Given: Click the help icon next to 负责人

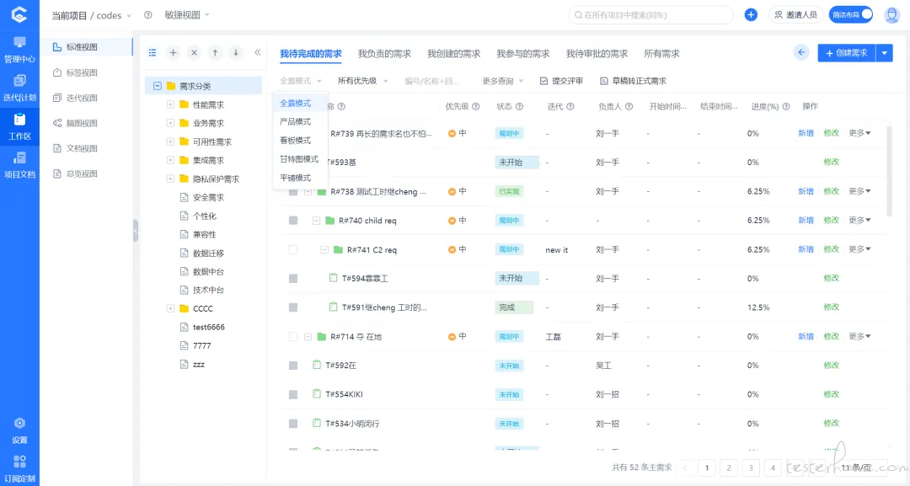Looking at the screenshot, I should pyautogui.click(x=629, y=107).
